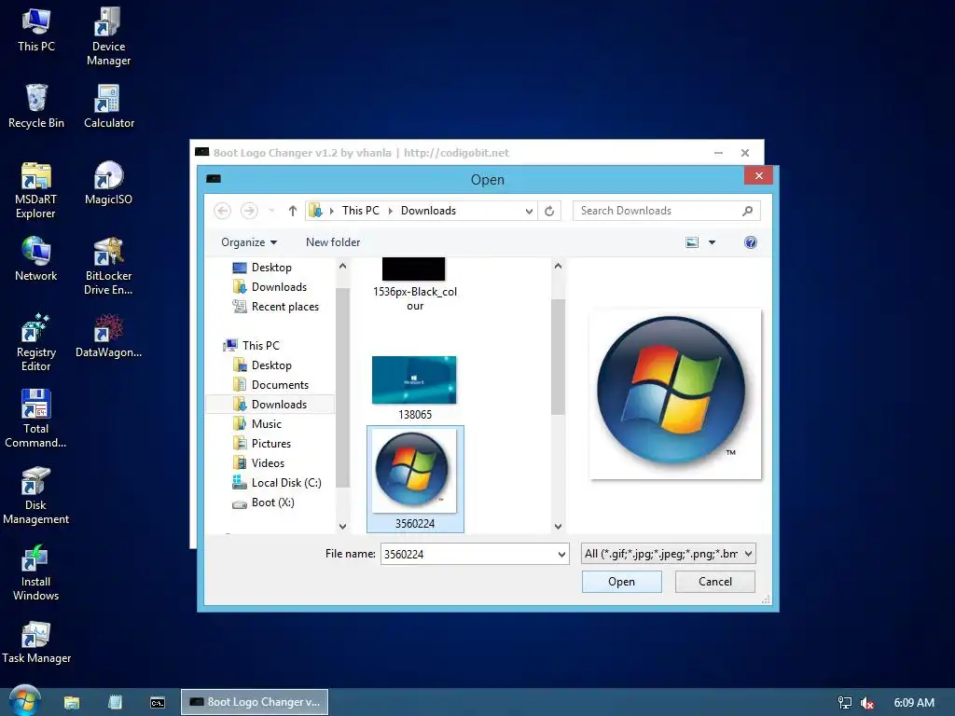Viewport: 955px width, 716px height.
Task: Click the Open button
Action: [621, 582]
